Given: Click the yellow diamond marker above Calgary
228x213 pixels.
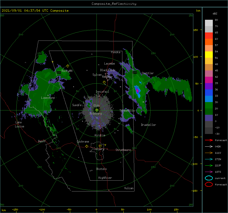Looking at the screenshot, I should click(100, 146).
